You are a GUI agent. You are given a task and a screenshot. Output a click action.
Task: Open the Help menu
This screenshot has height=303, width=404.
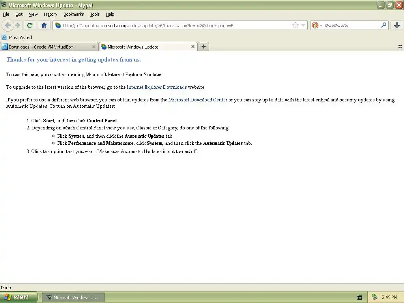pos(110,14)
